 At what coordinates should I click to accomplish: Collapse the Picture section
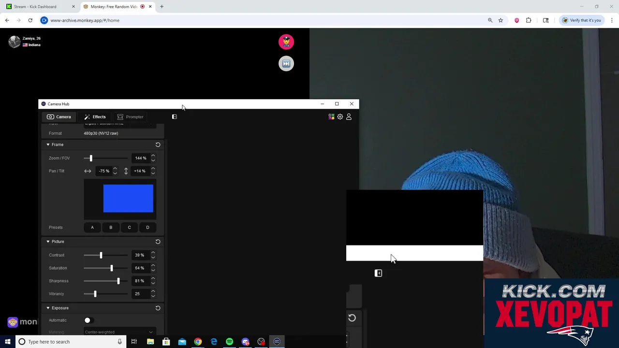48,241
